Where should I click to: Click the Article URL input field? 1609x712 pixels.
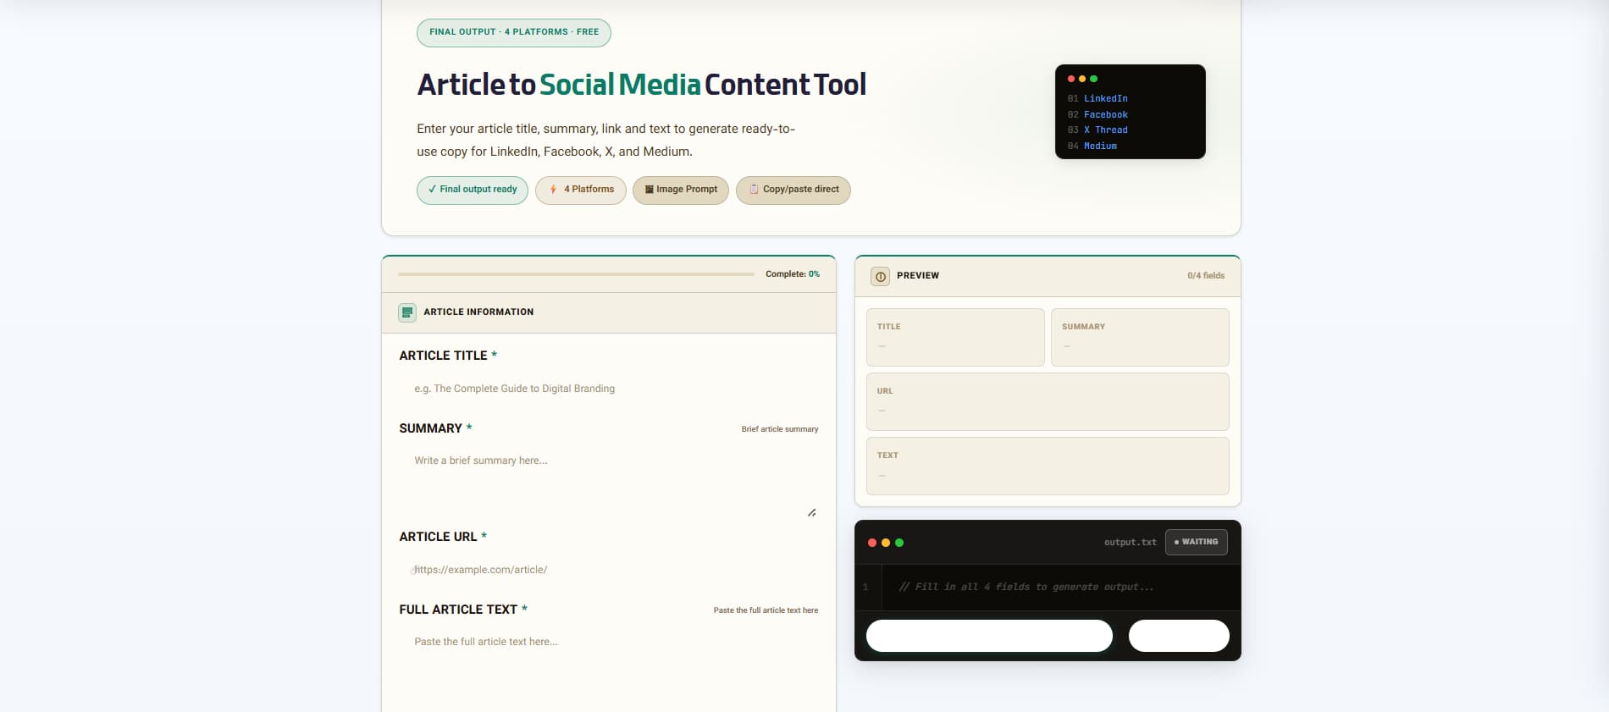tap(608, 570)
